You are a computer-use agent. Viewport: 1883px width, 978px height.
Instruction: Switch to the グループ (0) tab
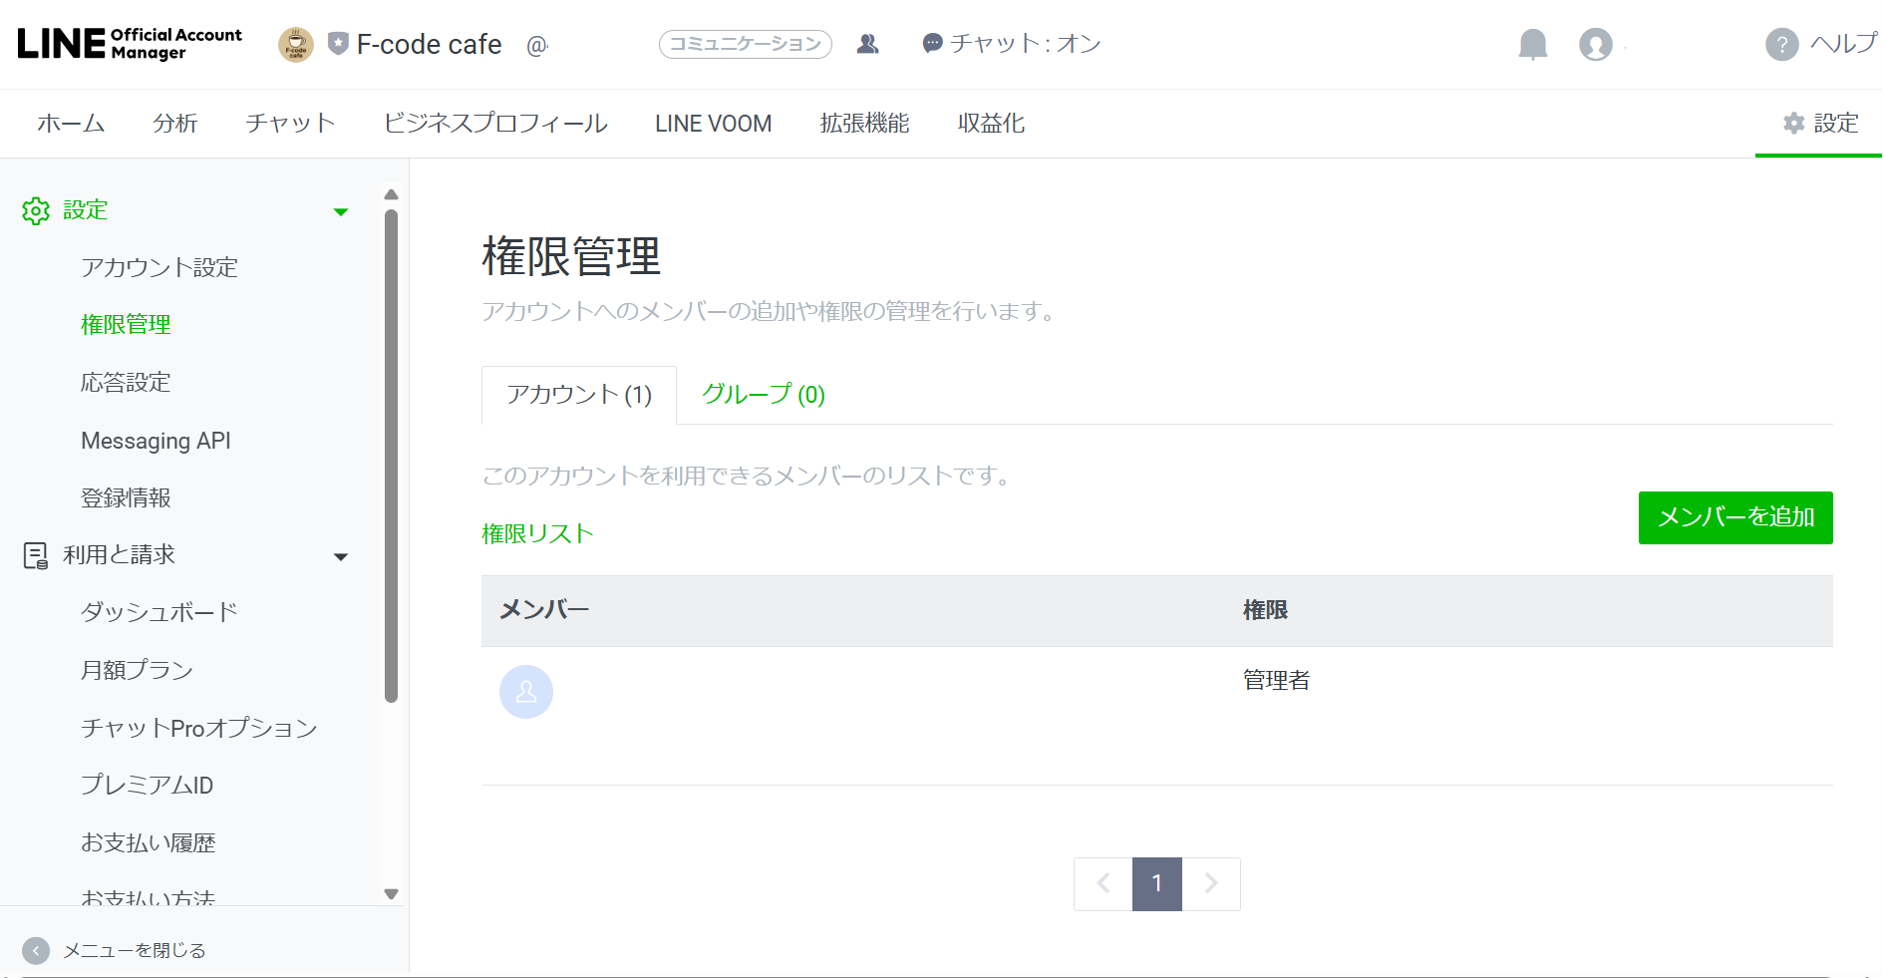[763, 395]
